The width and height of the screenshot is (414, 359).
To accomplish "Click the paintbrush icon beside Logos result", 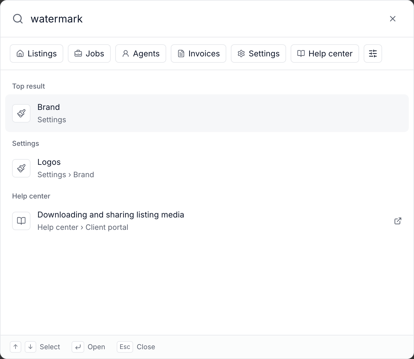I will pyautogui.click(x=21, y=168).
